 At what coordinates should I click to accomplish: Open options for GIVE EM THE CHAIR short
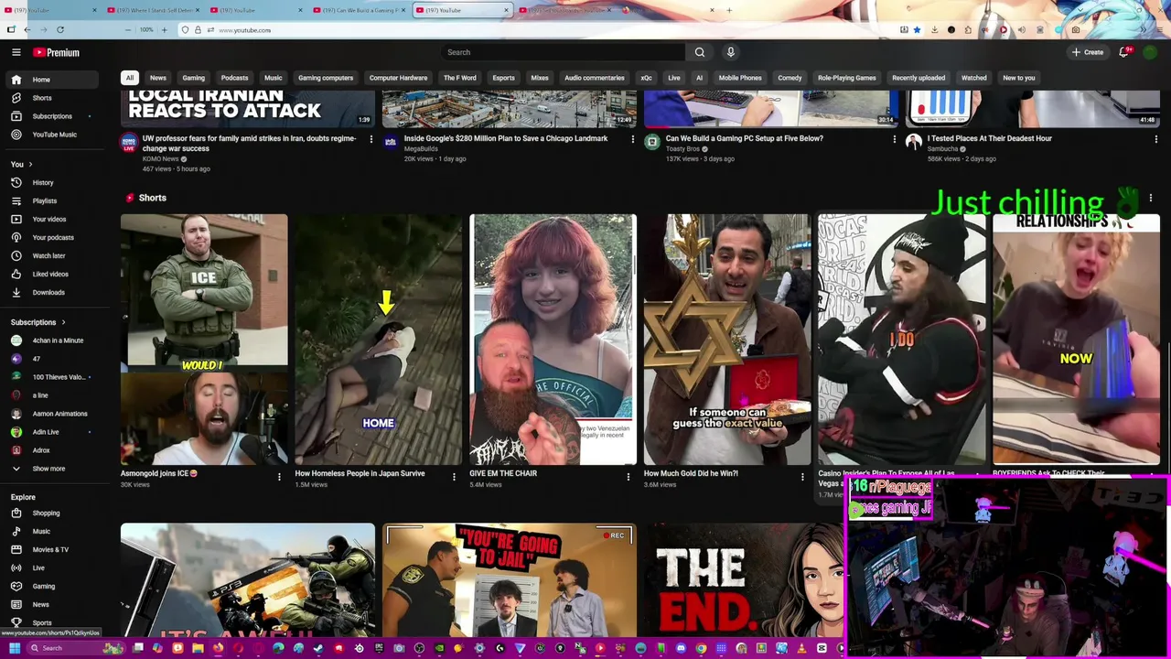[x=628, y=476]
